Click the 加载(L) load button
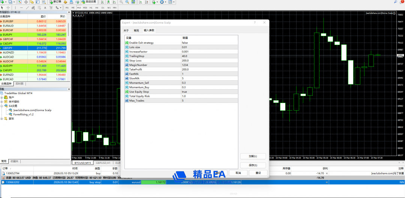The height and width of the screenshot is (198, 405). point(253,156)
